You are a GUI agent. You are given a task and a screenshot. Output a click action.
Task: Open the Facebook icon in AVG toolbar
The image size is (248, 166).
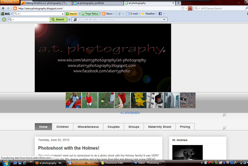(160, 14)
